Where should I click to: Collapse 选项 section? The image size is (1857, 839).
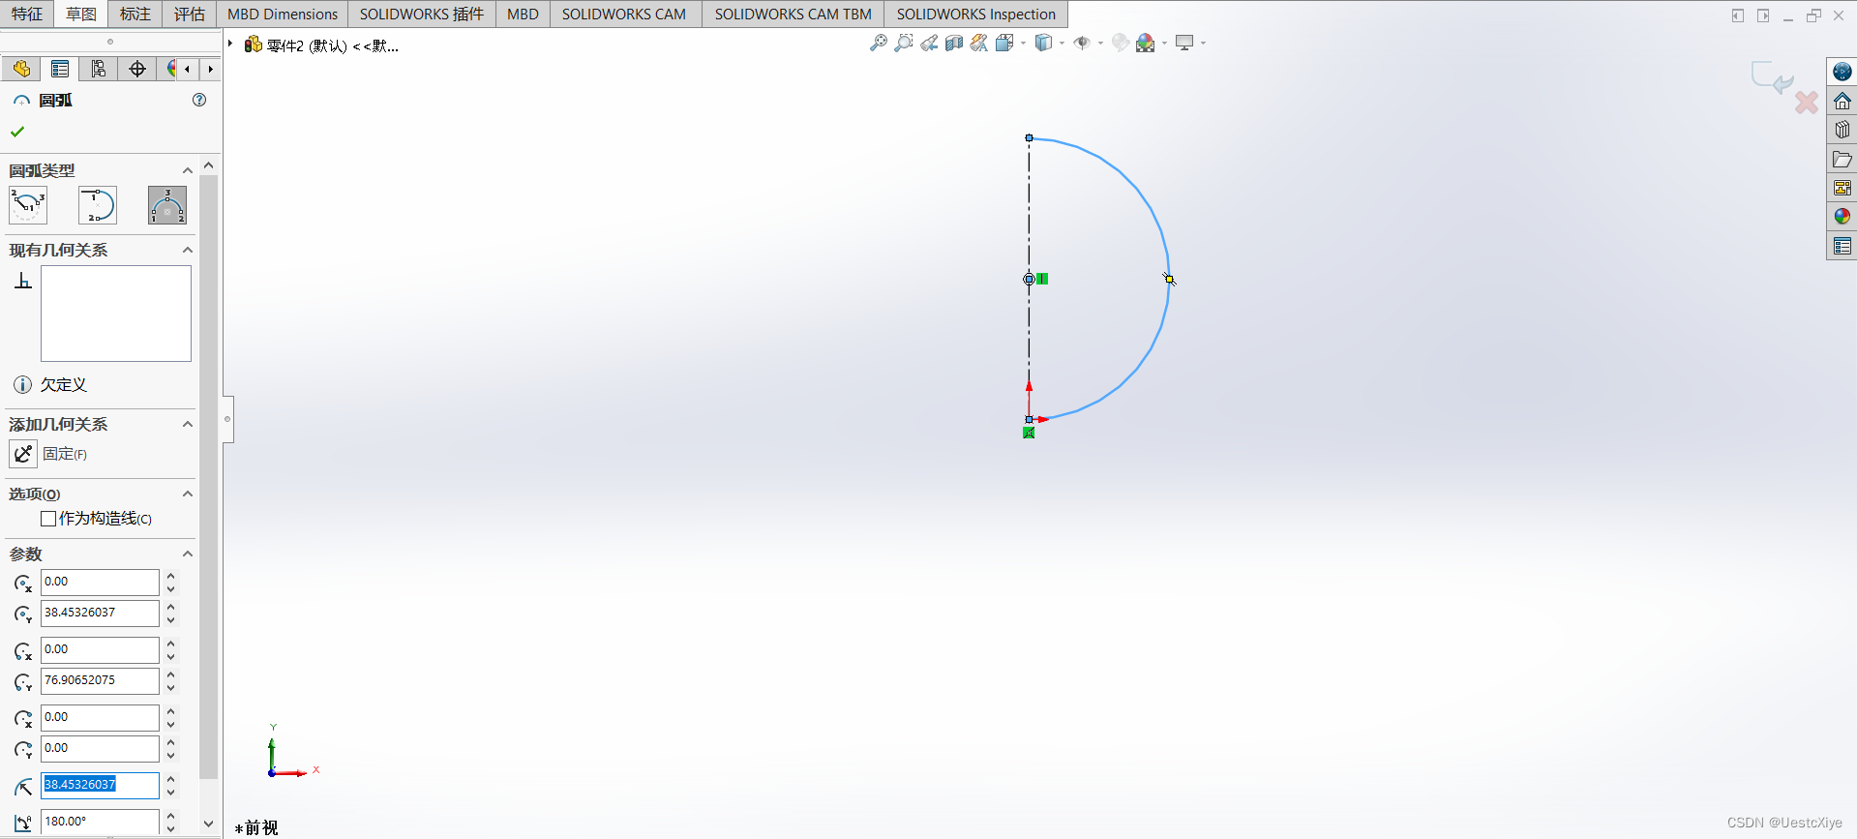pyautogui.click(x=188, y=494)
